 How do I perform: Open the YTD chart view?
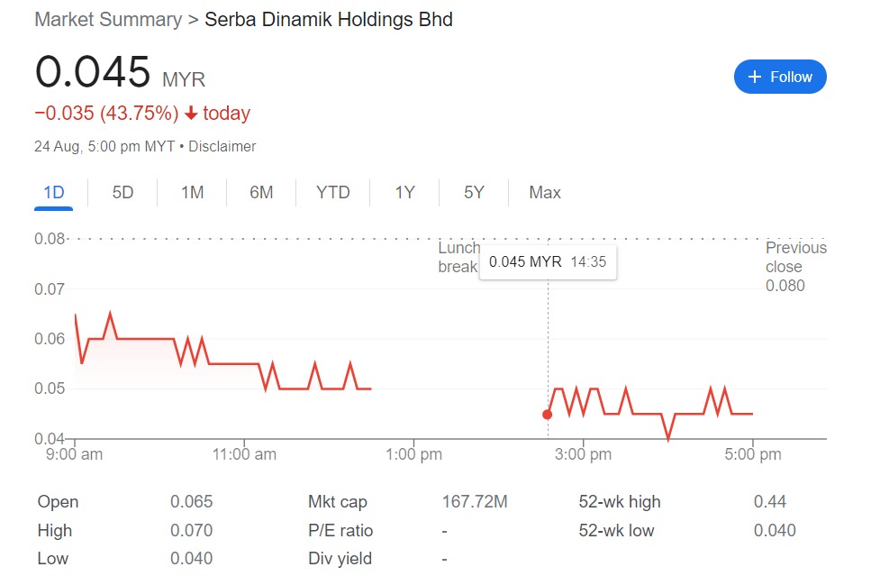[x=332, y=193]
